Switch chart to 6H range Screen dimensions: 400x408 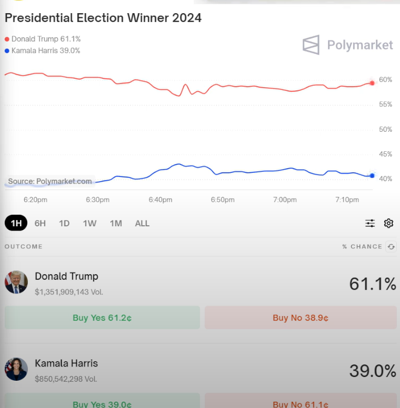pyautogui.click(x=40, y=223)
